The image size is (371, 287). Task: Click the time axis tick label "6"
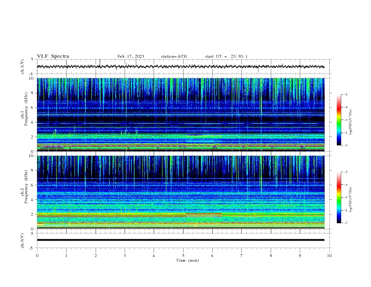coord(212,256)
